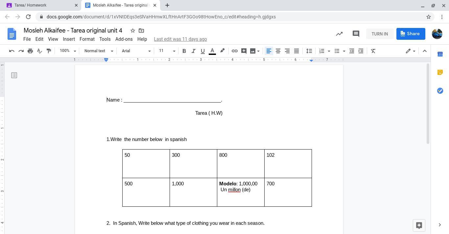
Task: Open the Help menu
Action: point(142,39)
